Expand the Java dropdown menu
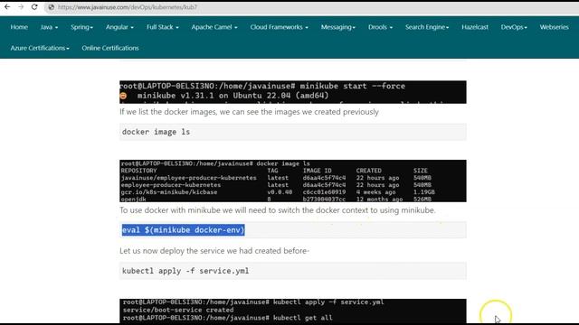This screenshot has width=579, height=325. [49, 27]
